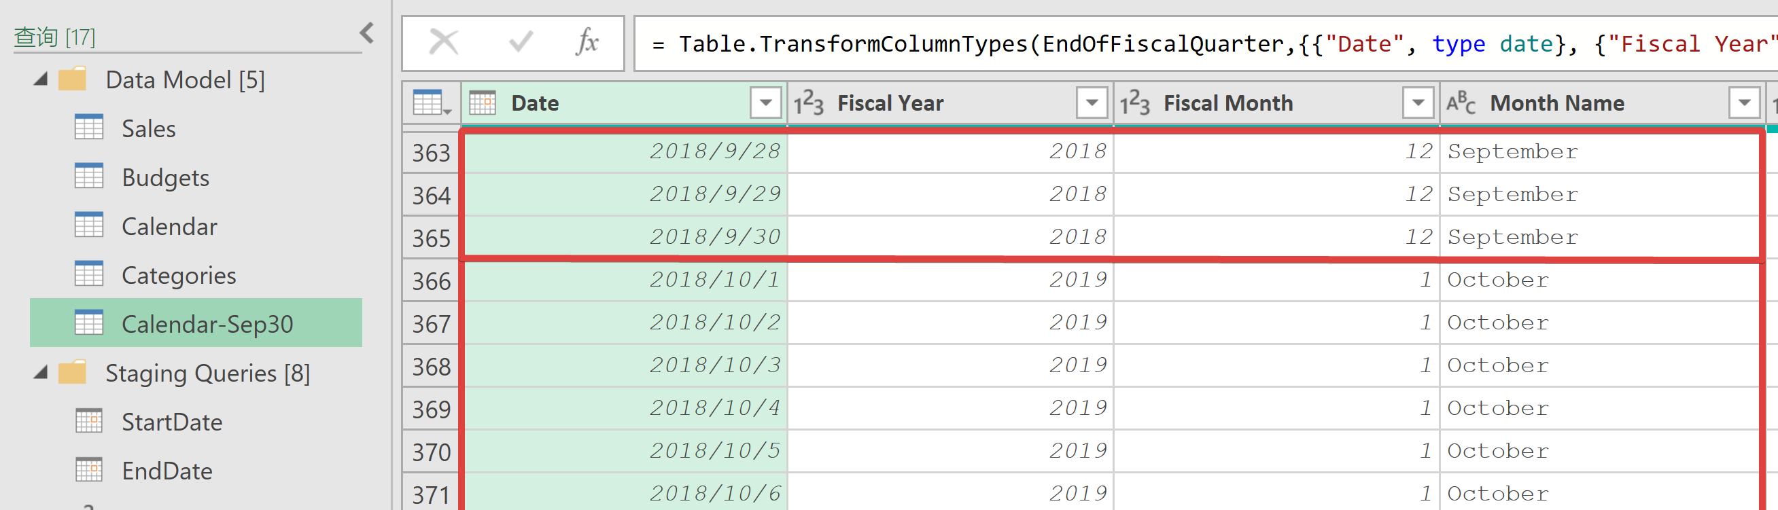The height and width of the screenshot is (510, 1778).
Task: Click into the formula bar text
Action: pos(1205,43)
